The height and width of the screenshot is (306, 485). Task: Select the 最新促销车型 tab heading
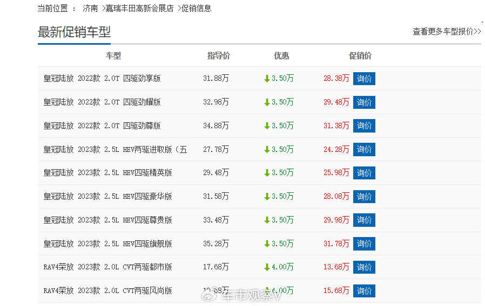click(x=74, y=32)
